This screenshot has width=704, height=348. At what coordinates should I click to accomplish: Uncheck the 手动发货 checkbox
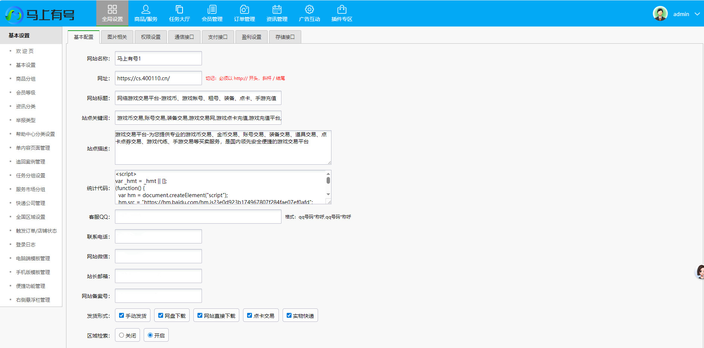(121, 316)
